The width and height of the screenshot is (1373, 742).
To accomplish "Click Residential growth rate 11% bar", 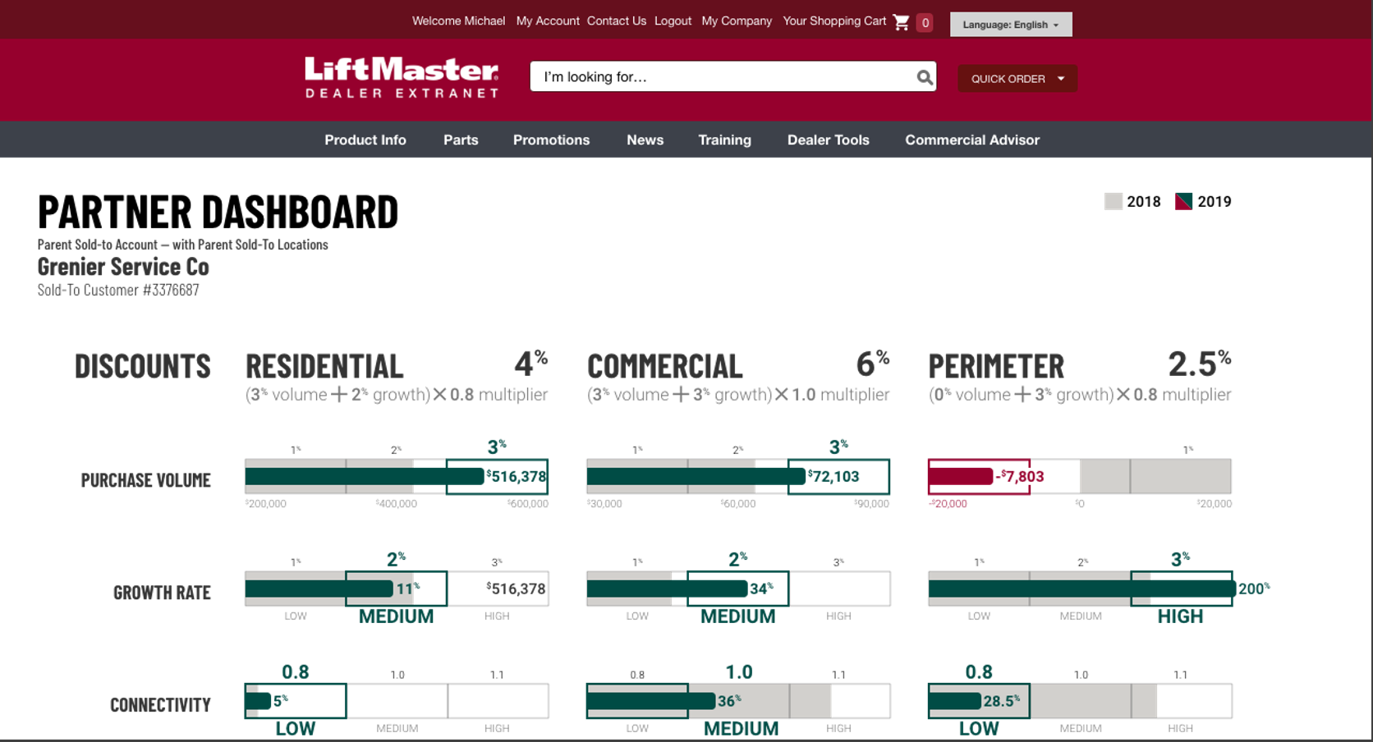I will click(319, 589).
